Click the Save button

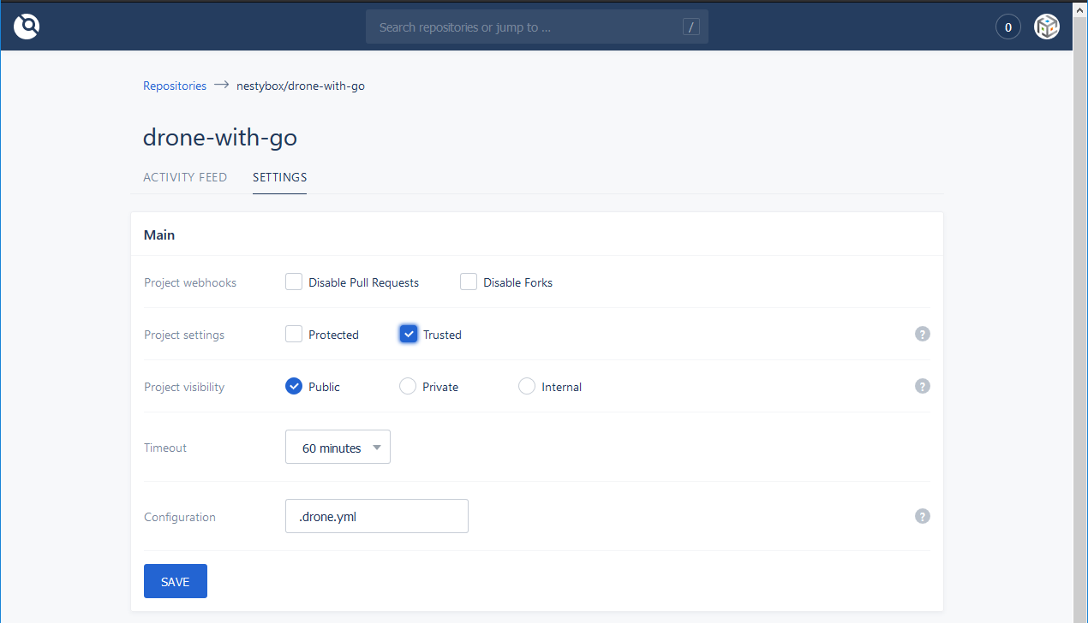(175, 581)
